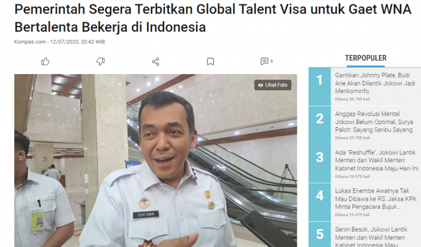
Task: Read Surya Paloh Revolusi Mental article
Action: 374,122
